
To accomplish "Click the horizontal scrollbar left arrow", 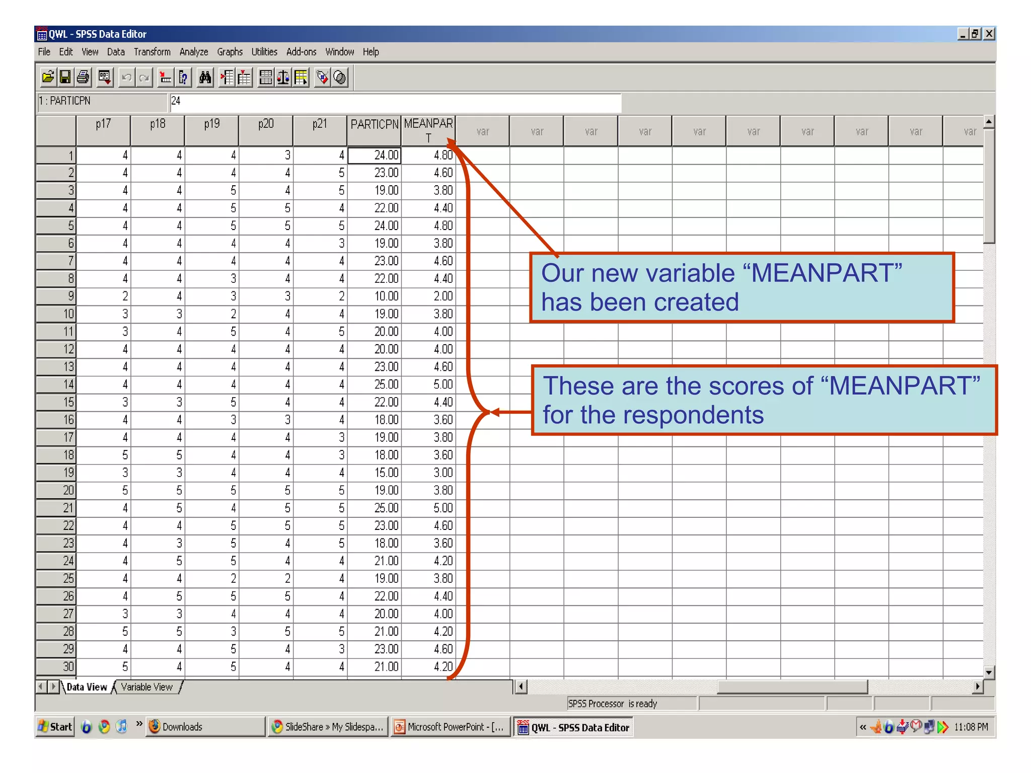I will click(521, 686).
